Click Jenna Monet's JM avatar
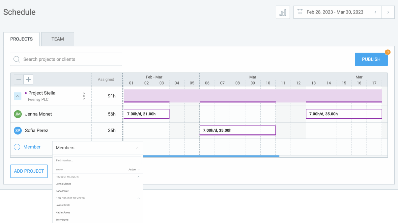The height and width of the screenshot is (223, 398). tap(17, 114)
